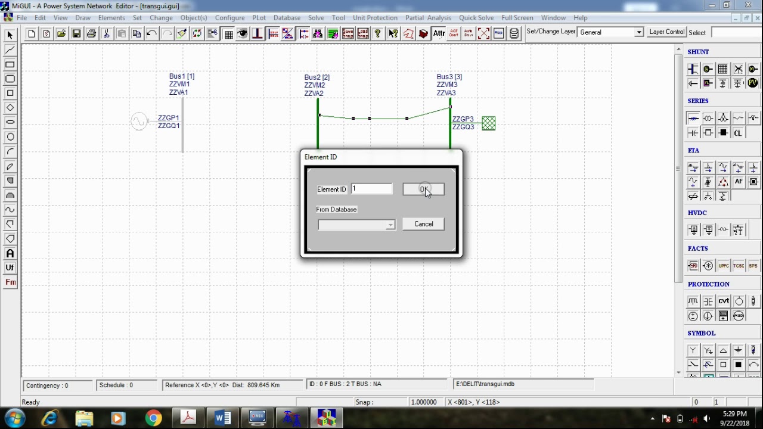Click the Save Snap toolbar icon

348,34
